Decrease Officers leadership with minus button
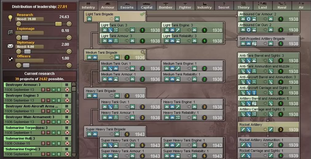The height and width of the screenshot is (159, 311). pos(18,65)
